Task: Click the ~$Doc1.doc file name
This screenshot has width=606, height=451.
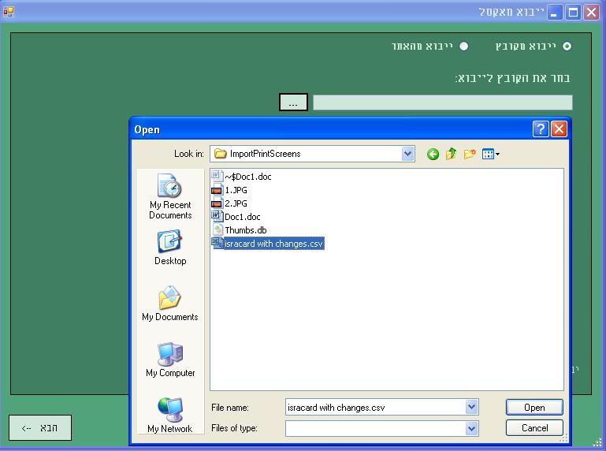Action: point(248,177)
